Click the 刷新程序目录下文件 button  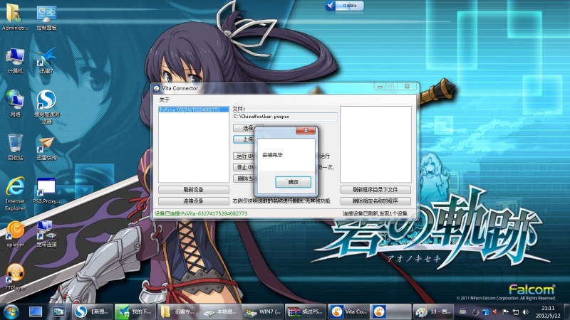click(375, 190)
